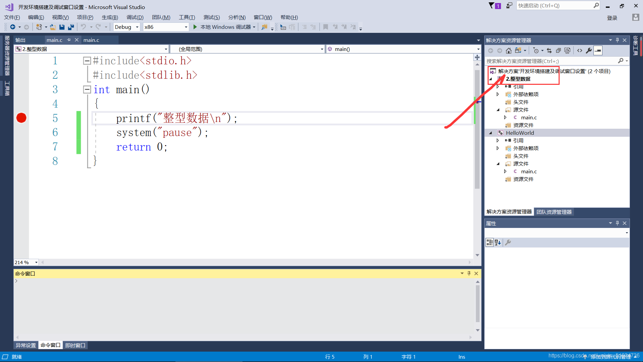This screenshot has height=362, width=643.
Task: Toggle the Preview Selected Items button
Action: point(598,51)
